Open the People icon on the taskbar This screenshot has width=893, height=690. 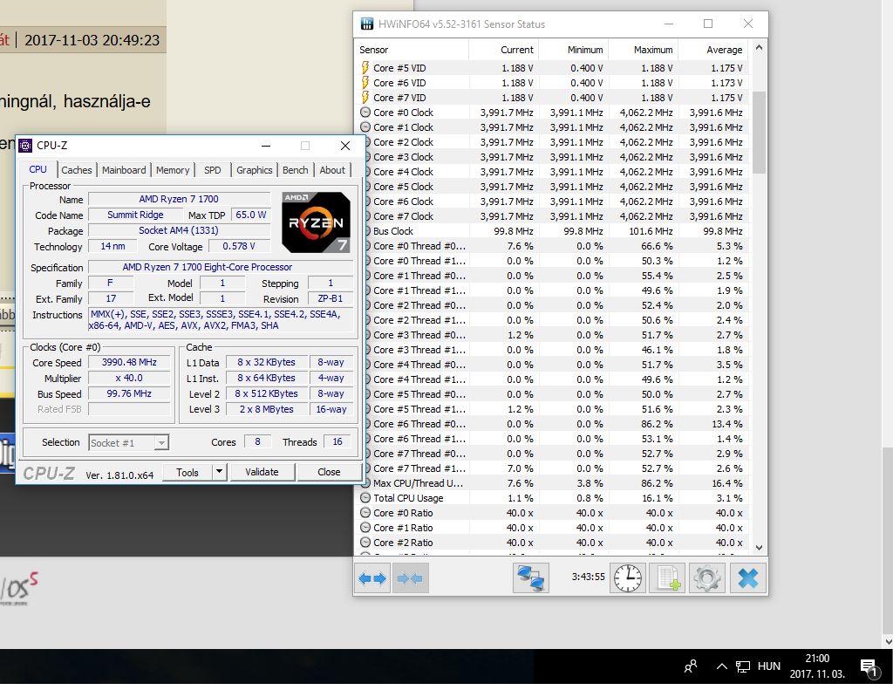[691, 666]
